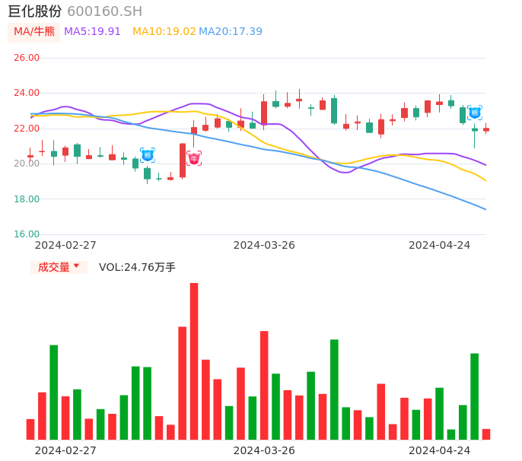522x461 pixels.
Task: Select the 成交量 volume indicator label
Action: click(53, 267)
